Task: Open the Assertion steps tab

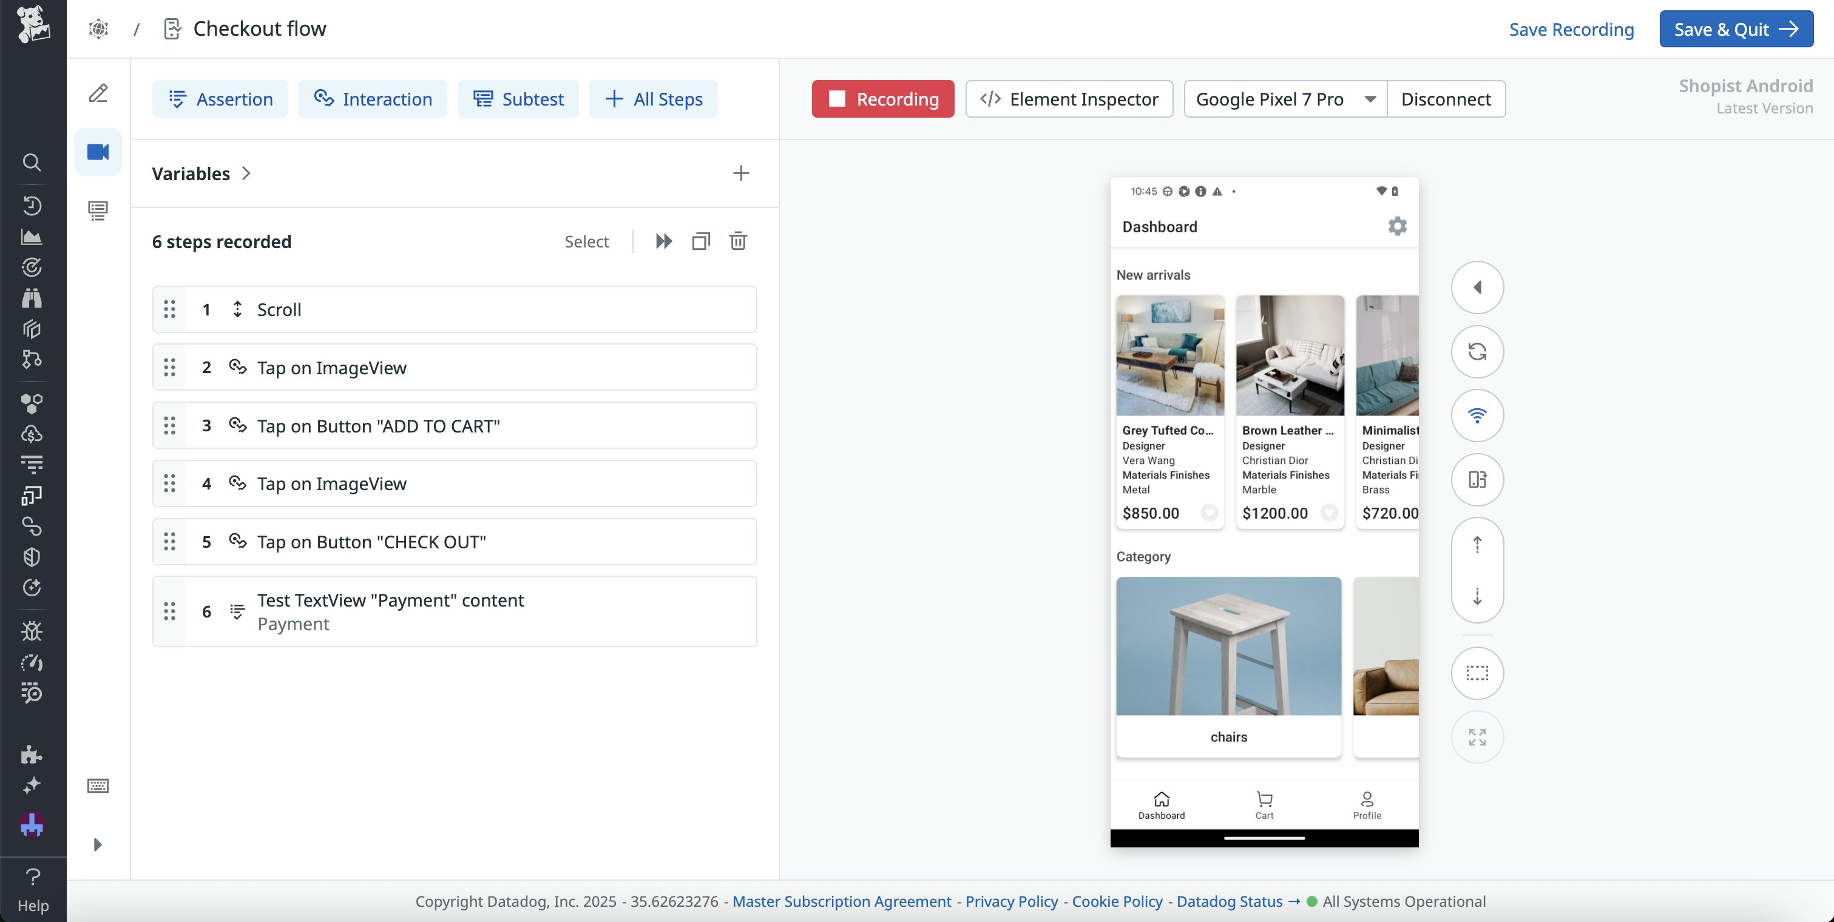Action: click(220, 99)
